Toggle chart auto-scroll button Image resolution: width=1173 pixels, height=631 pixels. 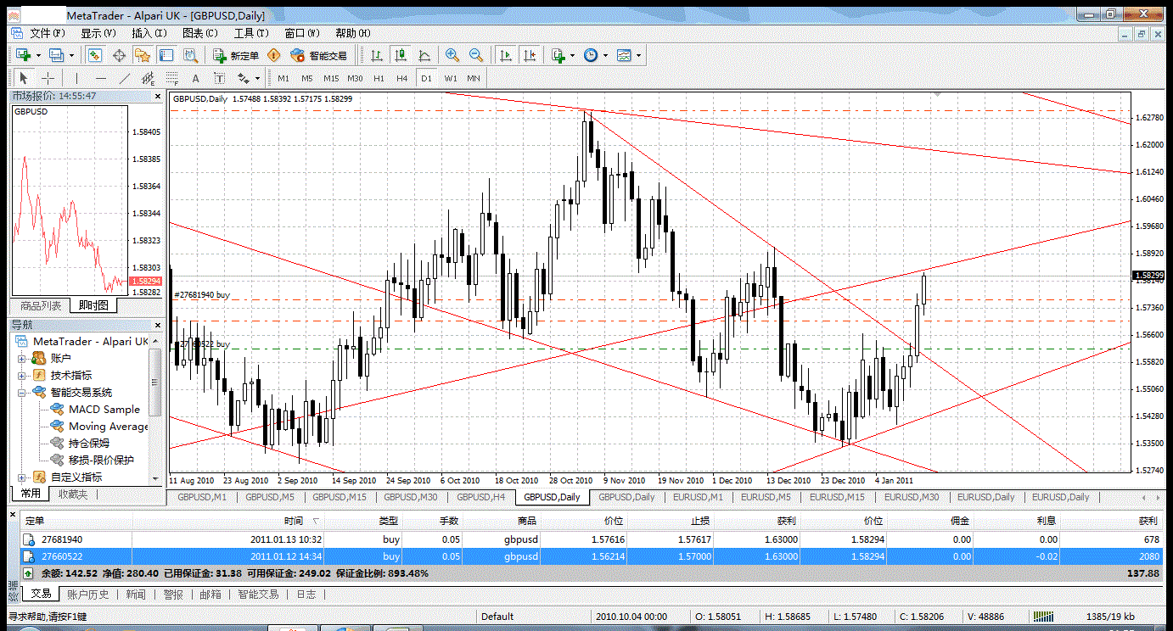(507, 55)
